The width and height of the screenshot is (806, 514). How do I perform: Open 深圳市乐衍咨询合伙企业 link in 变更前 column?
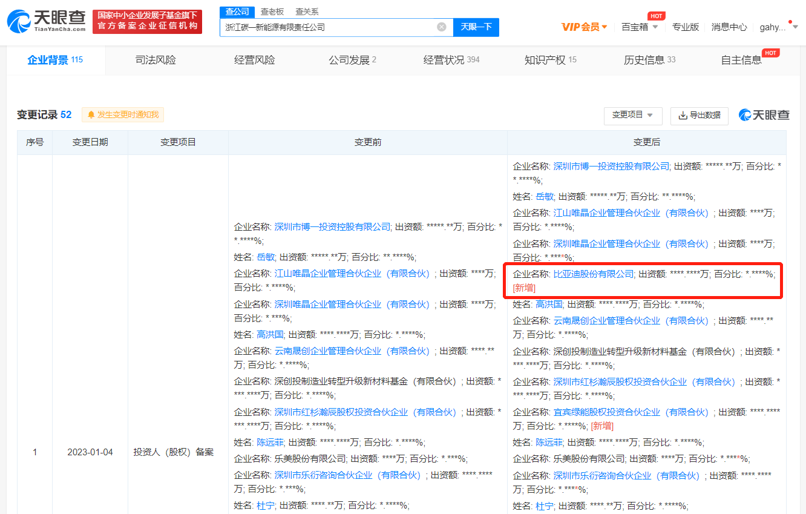[x=350, y=475]
